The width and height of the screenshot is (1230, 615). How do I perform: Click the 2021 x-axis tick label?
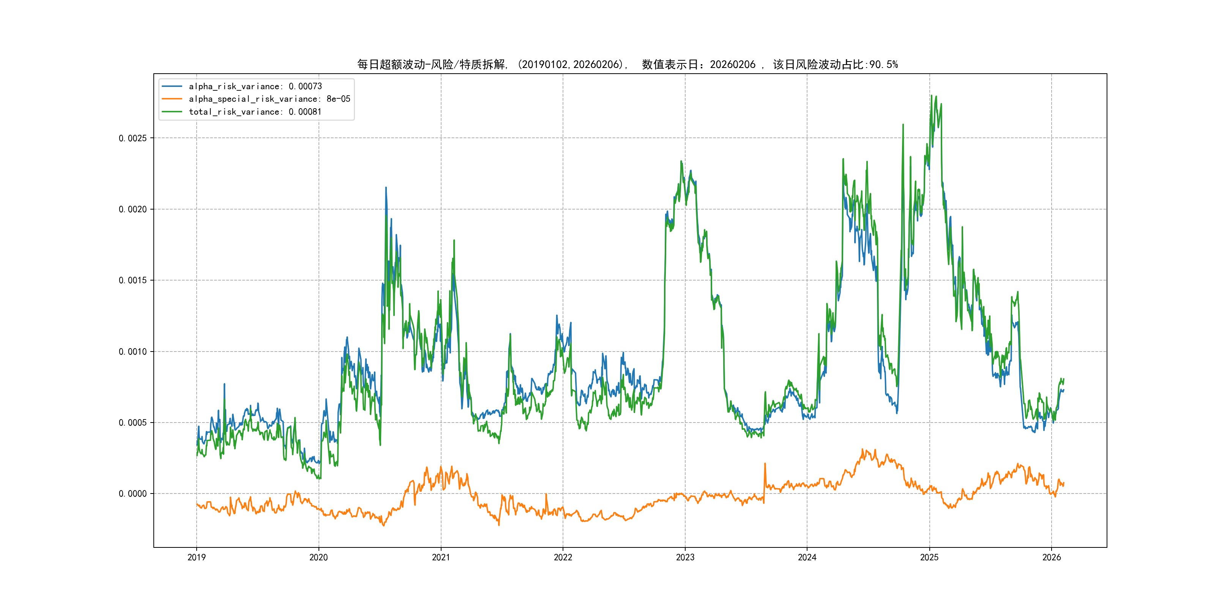[441, 557]
